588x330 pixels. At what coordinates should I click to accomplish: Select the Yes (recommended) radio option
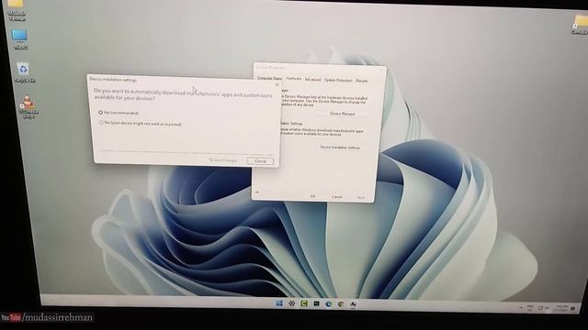pyautogui.click(x=100, y=112)
